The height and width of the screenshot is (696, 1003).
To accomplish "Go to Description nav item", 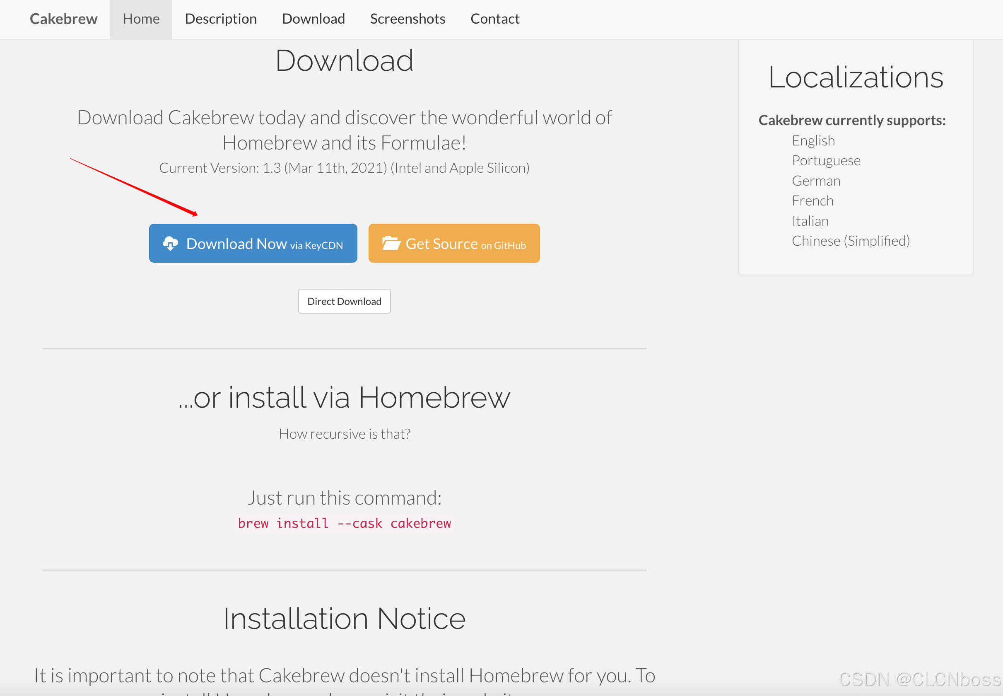I will 221,19.
